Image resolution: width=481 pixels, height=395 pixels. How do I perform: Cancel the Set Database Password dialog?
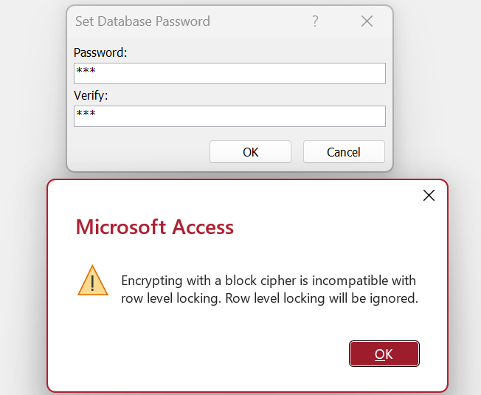(x=344, y=152)
